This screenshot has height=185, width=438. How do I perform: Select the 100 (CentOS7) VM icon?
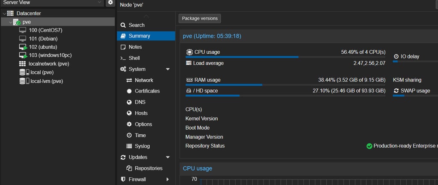23,30
